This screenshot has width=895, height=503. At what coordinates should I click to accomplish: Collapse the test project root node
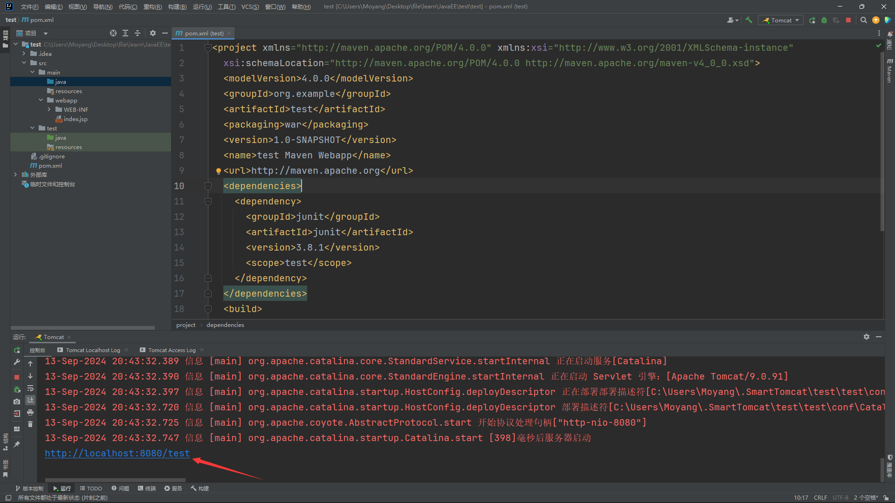pos(16,44)
